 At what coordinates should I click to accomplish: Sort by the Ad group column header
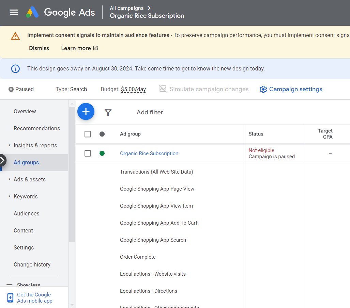point(131,134)
